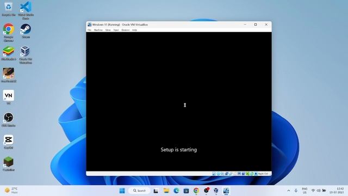Maximize the VirtualBox VM window
The image size is (348, 196).
256,24
